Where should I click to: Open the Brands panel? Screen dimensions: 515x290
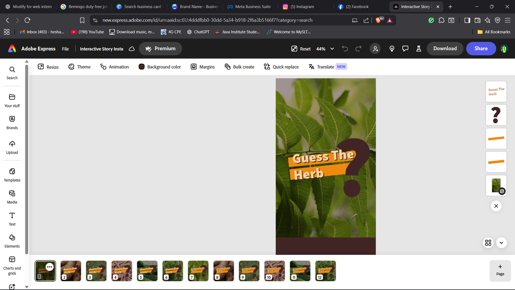[x=12, y=123]
